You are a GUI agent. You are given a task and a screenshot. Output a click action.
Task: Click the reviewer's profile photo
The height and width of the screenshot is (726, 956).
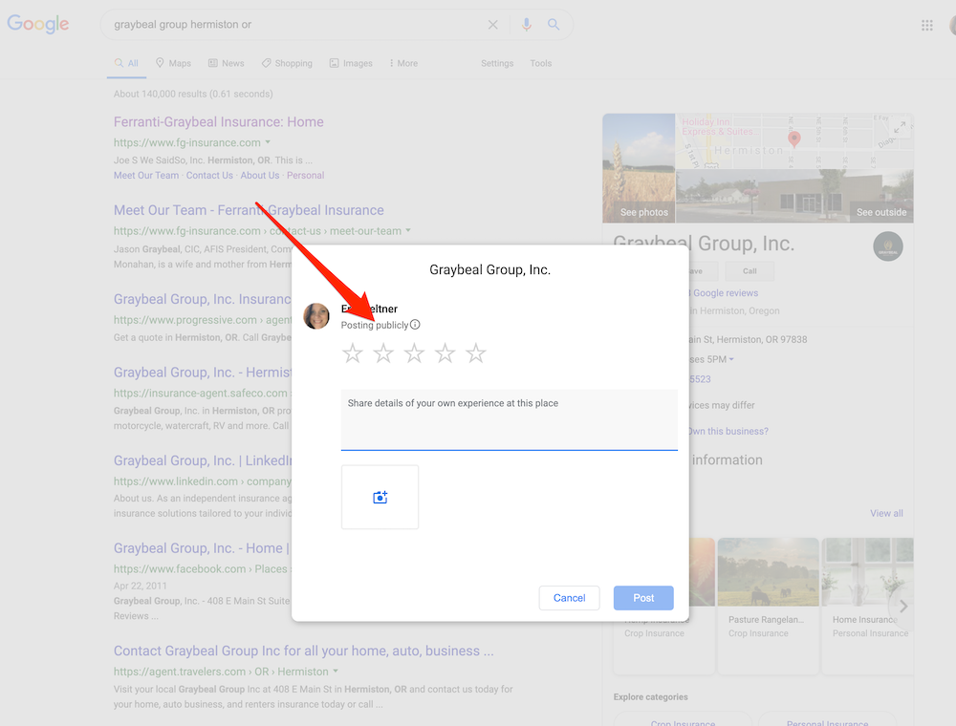click(316, 316)
